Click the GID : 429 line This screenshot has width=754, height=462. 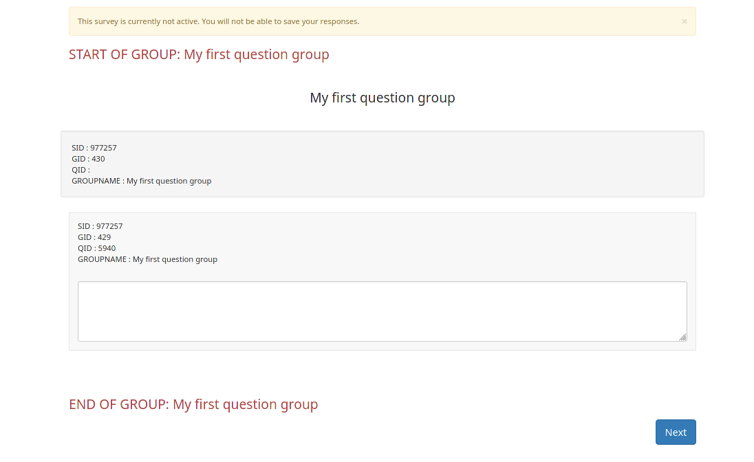(x=94, y=237)
